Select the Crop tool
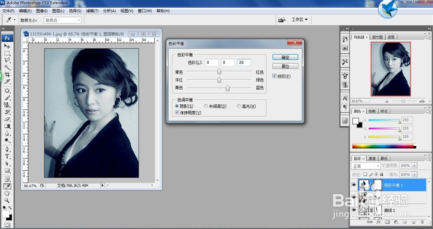Image resolution: width=433 pixels, height=229 pixels. pos(7,74)
